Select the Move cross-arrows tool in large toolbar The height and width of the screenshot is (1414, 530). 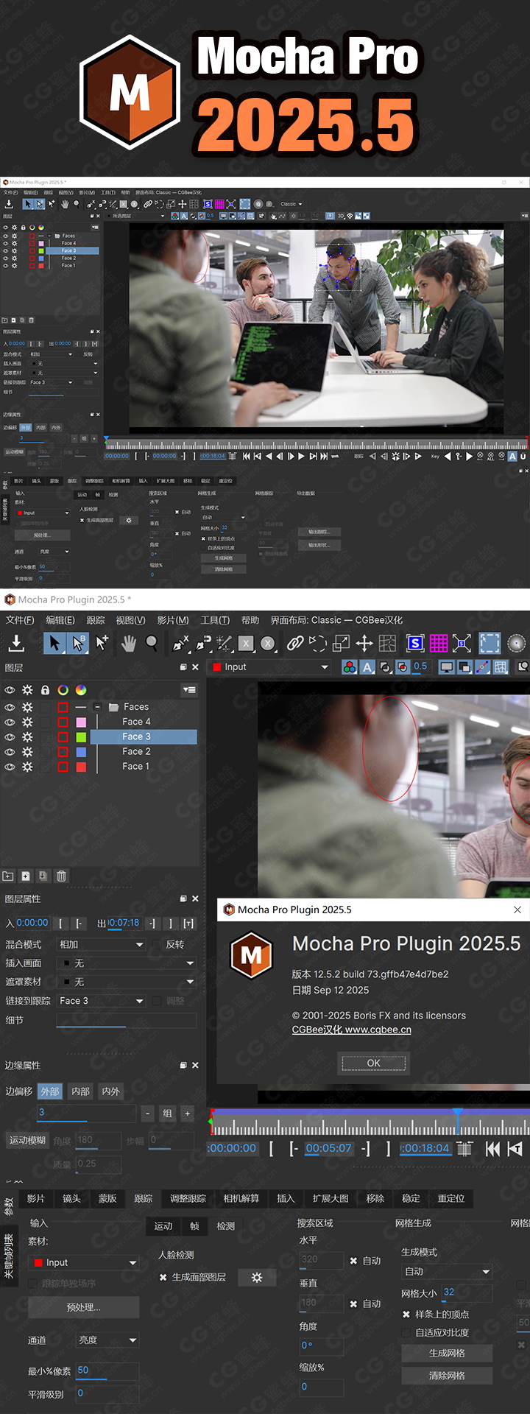[364, 643]
